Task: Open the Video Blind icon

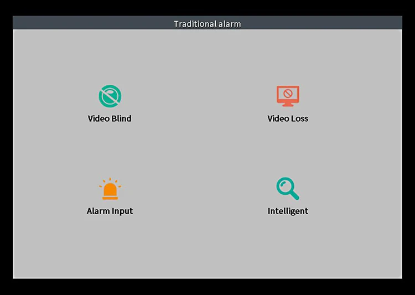Action: pos(110,96)
